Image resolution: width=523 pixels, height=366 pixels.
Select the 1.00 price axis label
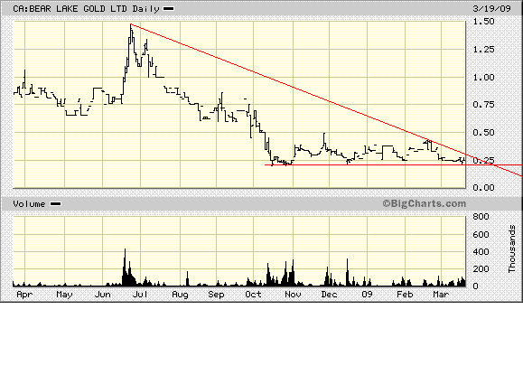[483, 78]
